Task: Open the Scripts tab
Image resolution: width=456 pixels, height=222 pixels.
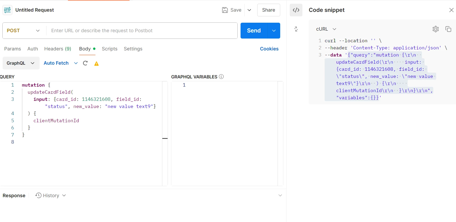Action: [x=109, y=49]
